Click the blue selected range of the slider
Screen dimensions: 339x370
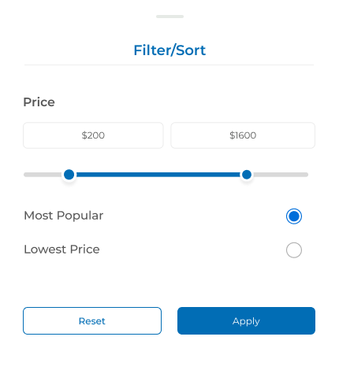click(x=158, y=175)
